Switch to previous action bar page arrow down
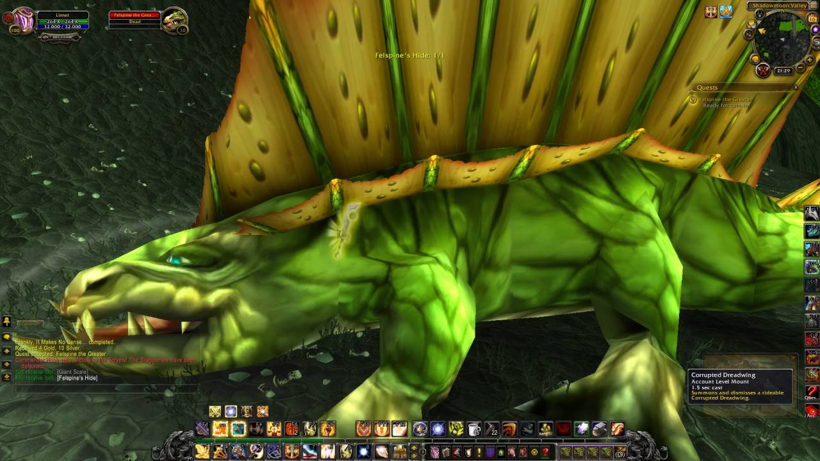This screenshot has width=820, height=461. coord(414,456)
